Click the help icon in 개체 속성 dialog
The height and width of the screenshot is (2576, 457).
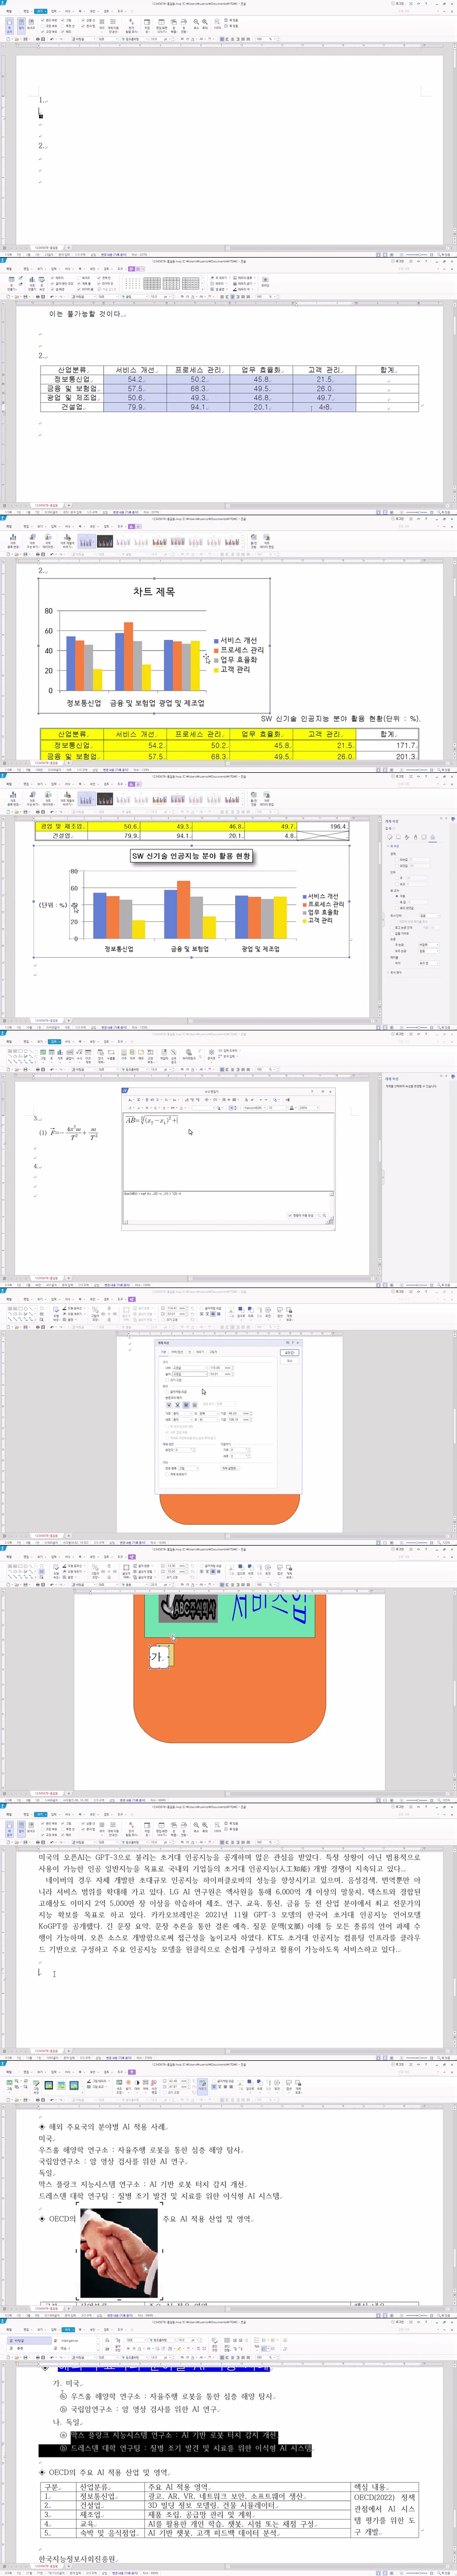tap(287, 1343)
